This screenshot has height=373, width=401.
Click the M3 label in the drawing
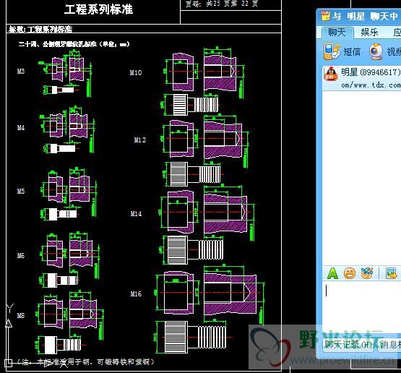(x=21, y=71)
